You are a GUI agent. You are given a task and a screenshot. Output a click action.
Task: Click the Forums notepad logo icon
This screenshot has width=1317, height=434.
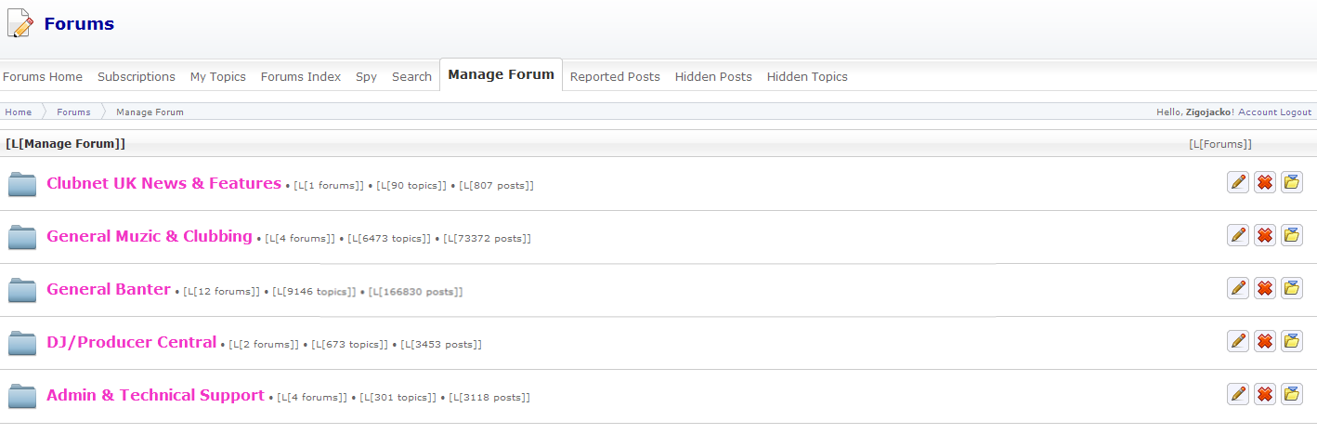[20, 23]
